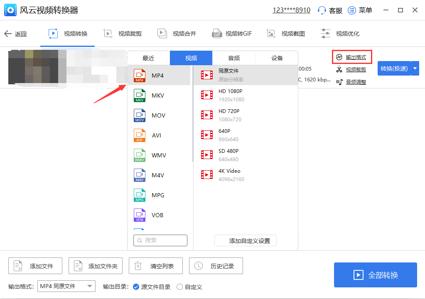This screenshot has width=425, height=299.
Task: Choose the VOB format icon
Action: click(140, 215)
